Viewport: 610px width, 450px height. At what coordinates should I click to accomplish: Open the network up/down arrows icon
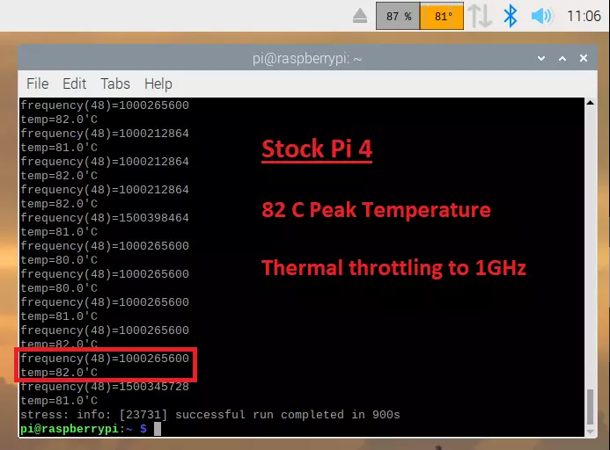480,16
